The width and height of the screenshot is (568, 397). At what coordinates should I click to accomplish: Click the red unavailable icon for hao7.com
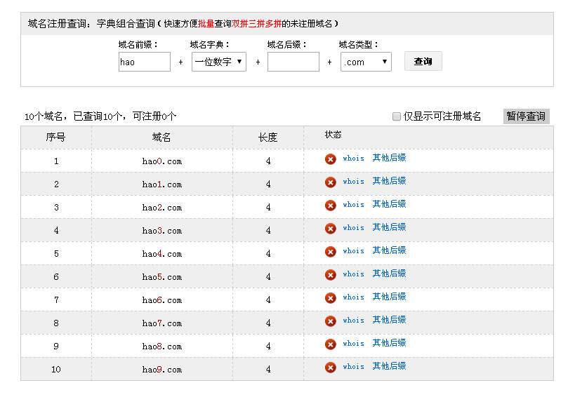coord(331,321)
